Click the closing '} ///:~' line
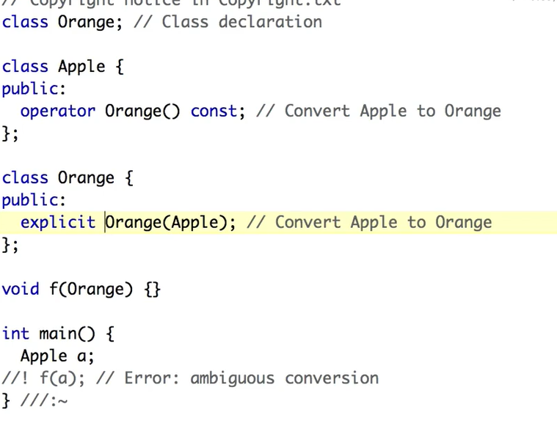 [35, 400]
